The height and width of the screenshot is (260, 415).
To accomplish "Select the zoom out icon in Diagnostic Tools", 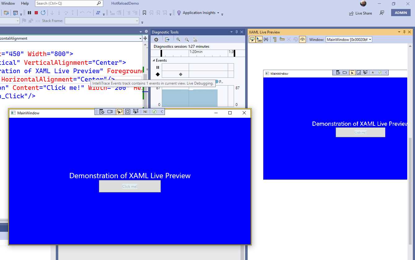I will [187, 39].
